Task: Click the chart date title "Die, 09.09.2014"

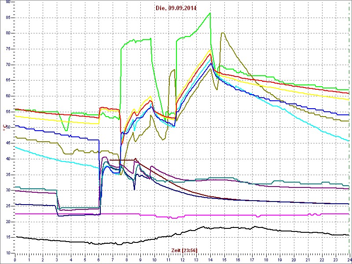Action: click(x=176, y=8)
